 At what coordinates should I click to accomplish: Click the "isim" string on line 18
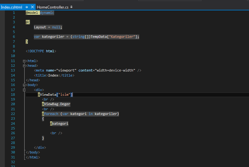[x=64, y=95]
